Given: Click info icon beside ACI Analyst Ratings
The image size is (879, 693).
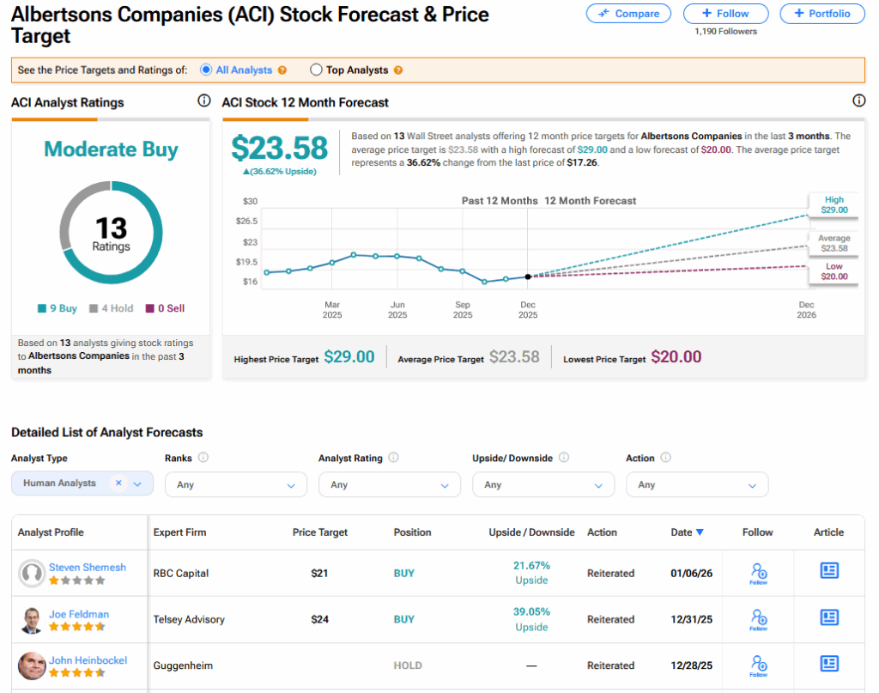Looking at the screenshot, I should tap(203, 101).
